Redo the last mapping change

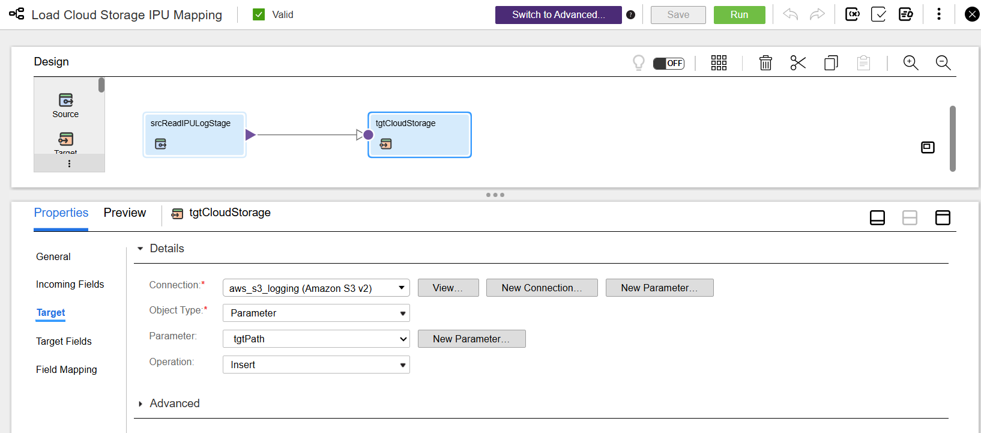[x=817, y=14]
